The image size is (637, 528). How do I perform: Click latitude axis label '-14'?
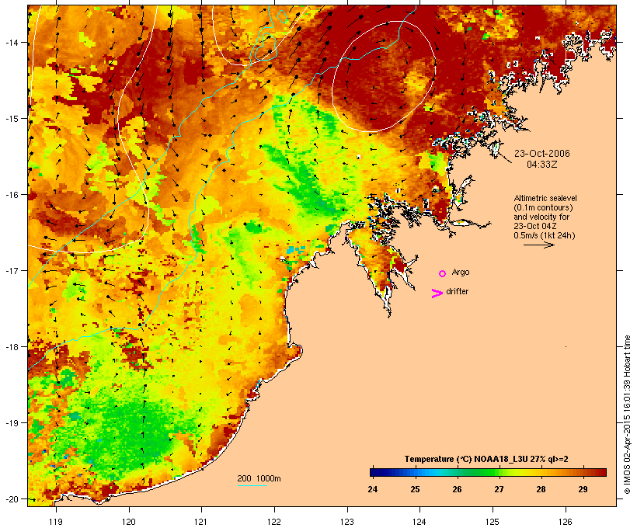(11, 42)
